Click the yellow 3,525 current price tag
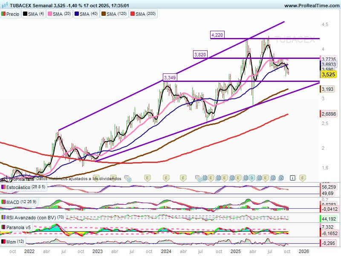The width and height of the screenshot is (341, 256). click(328, 74)
